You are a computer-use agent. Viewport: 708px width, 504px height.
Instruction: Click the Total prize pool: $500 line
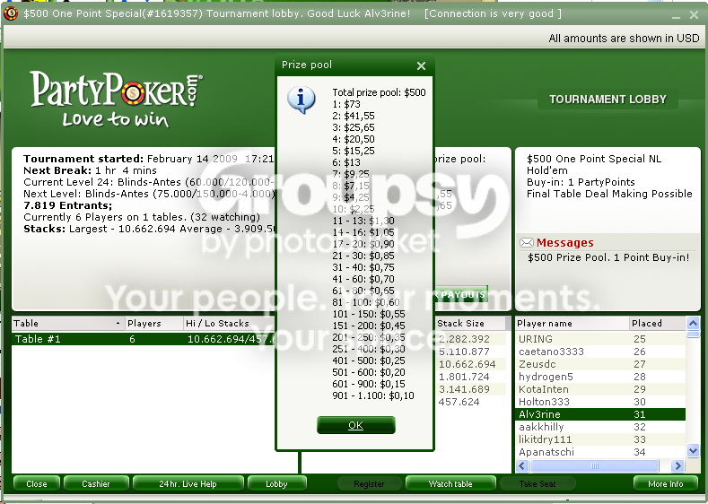[379, 92]
